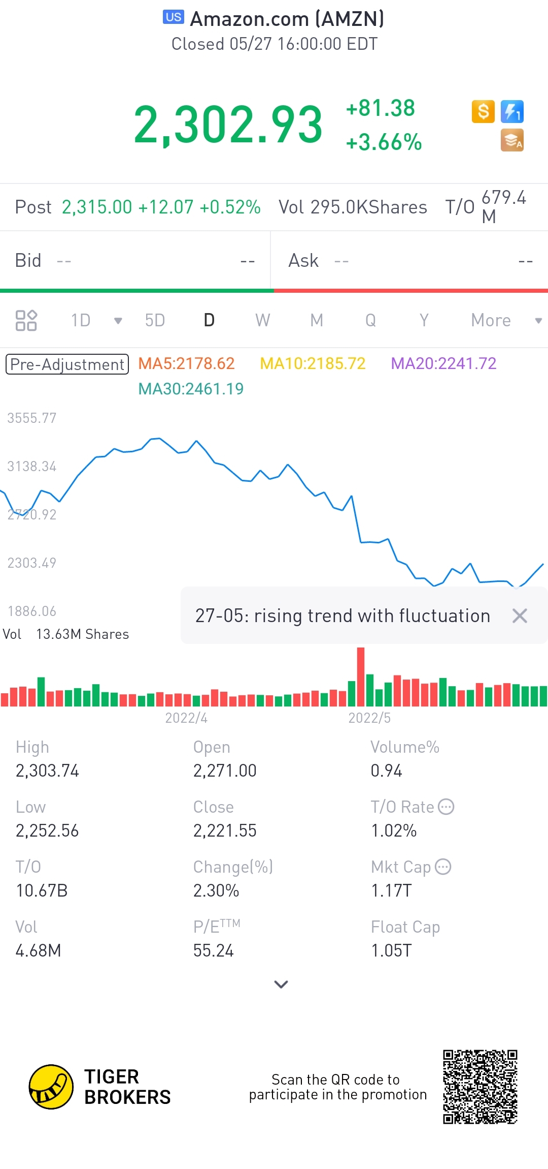Open the chart layout grid icon
Image resolution: width=548 pixels, height=1169 pixels.
[x=26, y=320]
